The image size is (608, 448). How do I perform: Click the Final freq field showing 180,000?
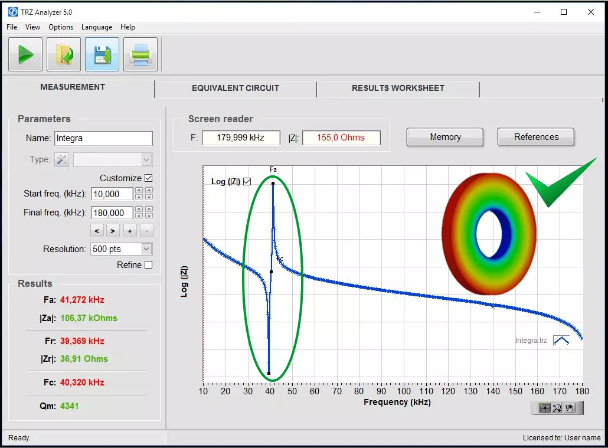tap(112, 213)
